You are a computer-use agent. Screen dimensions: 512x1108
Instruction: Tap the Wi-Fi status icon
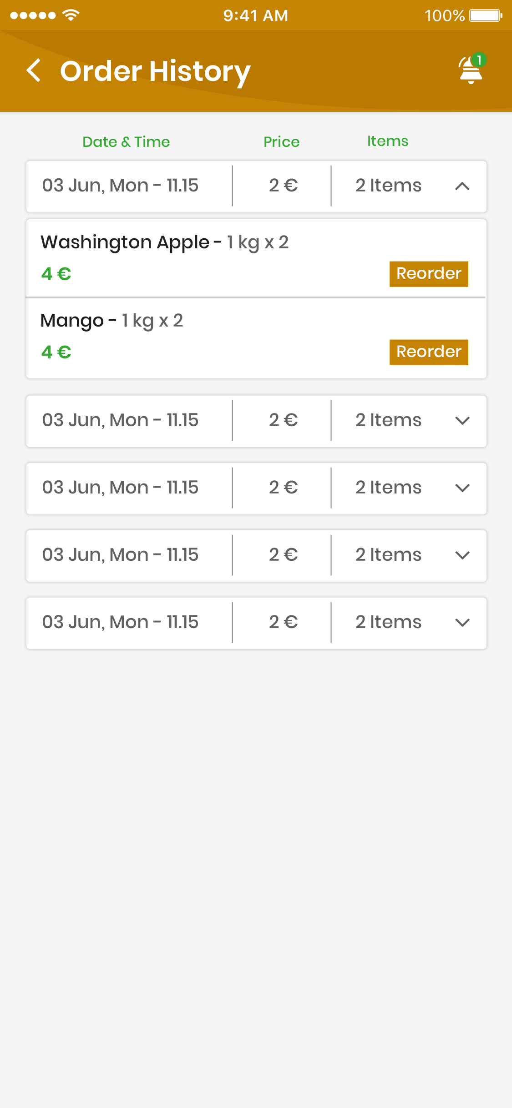tap(71, 15)
